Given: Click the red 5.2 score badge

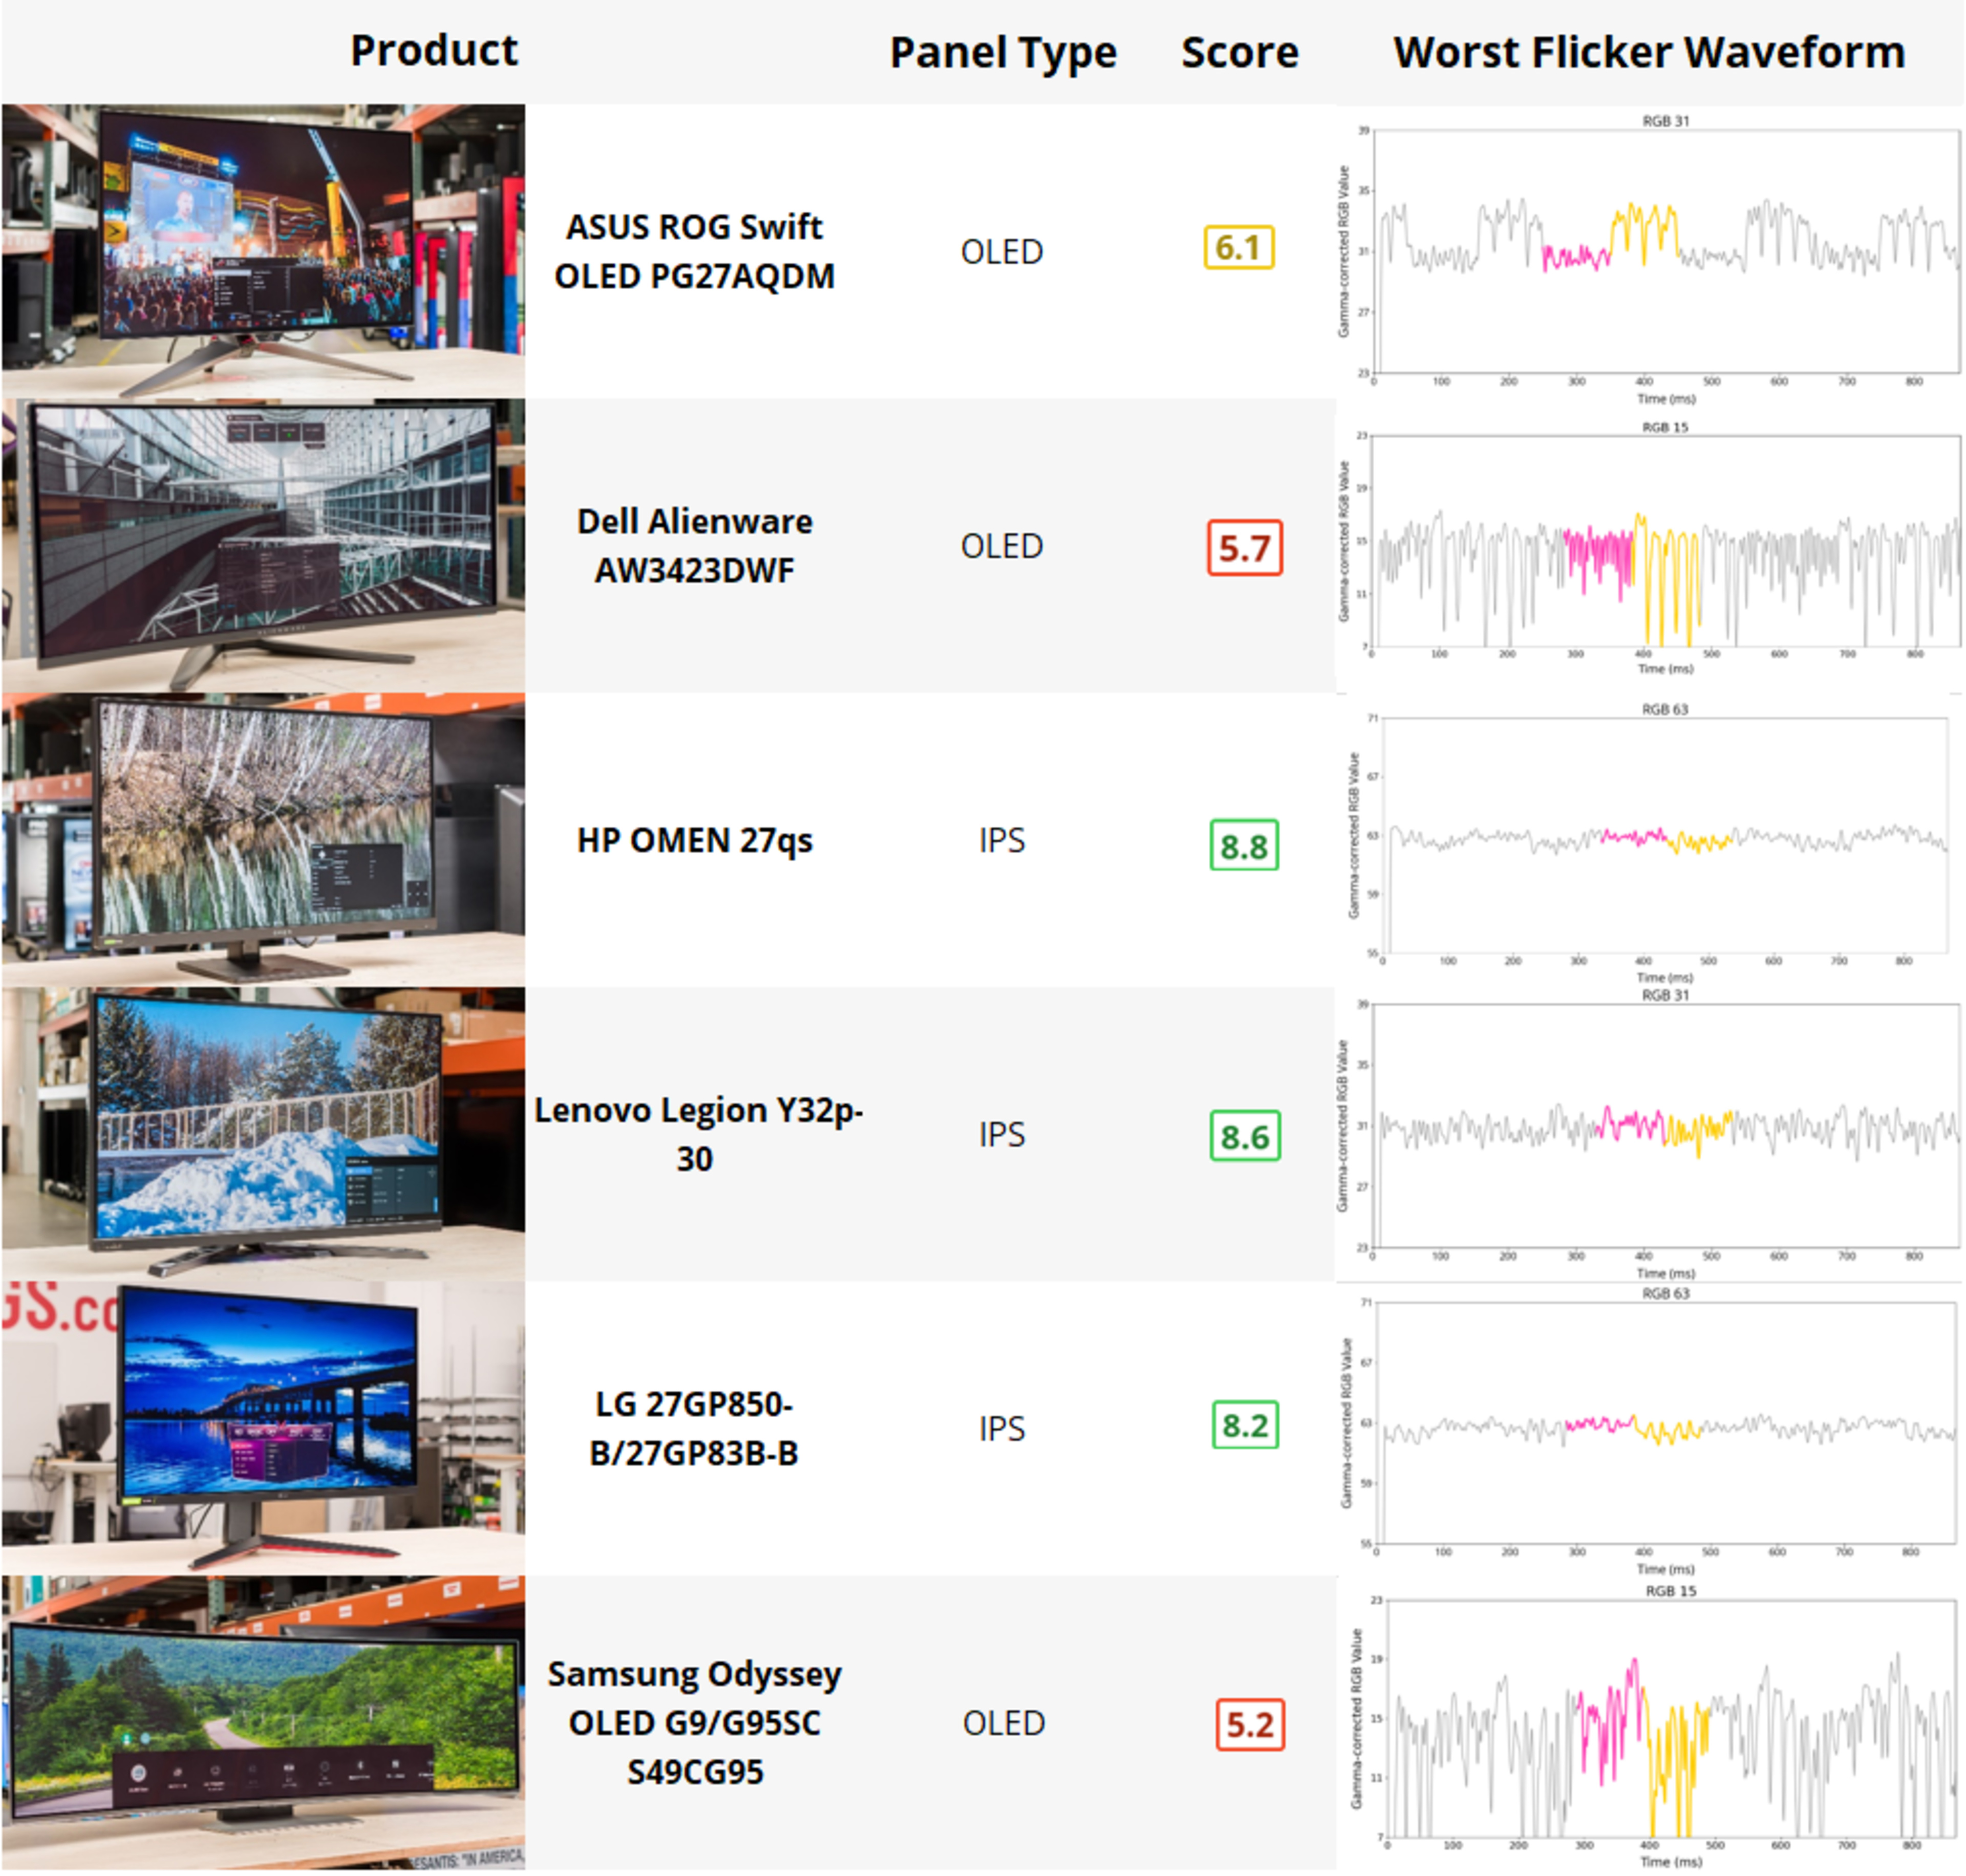Looking at the screenshot, I should pyautogui.click(x=1250, y=1724).
